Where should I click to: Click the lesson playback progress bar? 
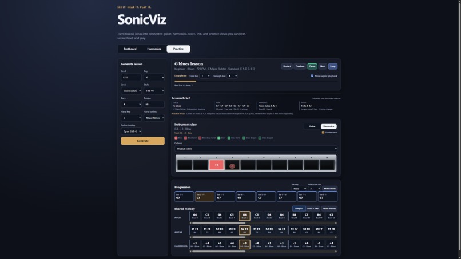tap(256, 81)
